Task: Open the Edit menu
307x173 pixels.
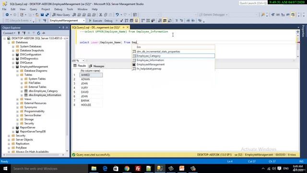Action: 13,9
